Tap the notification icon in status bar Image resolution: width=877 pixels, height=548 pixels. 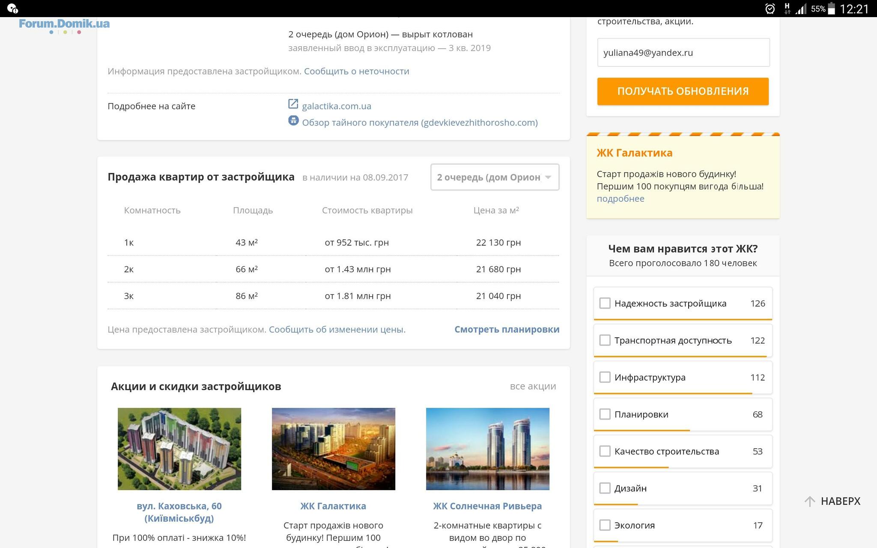pos(12,8)
